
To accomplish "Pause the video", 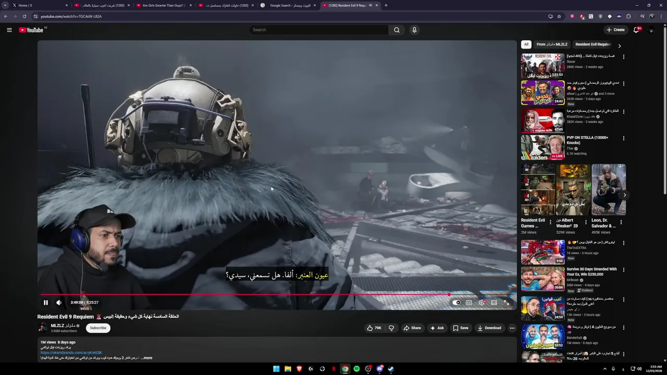I will click(46, 303).
